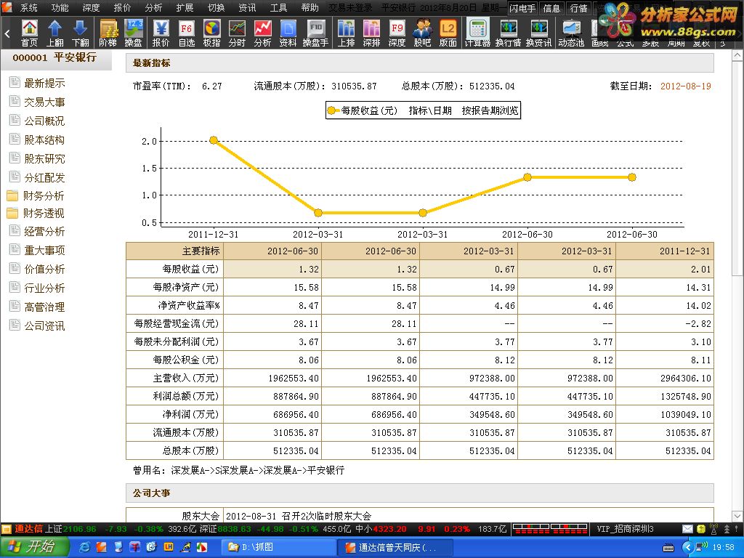744x558 pixels.
Task: Select 行业分析 in sidebar
Action: pos(44,288)
